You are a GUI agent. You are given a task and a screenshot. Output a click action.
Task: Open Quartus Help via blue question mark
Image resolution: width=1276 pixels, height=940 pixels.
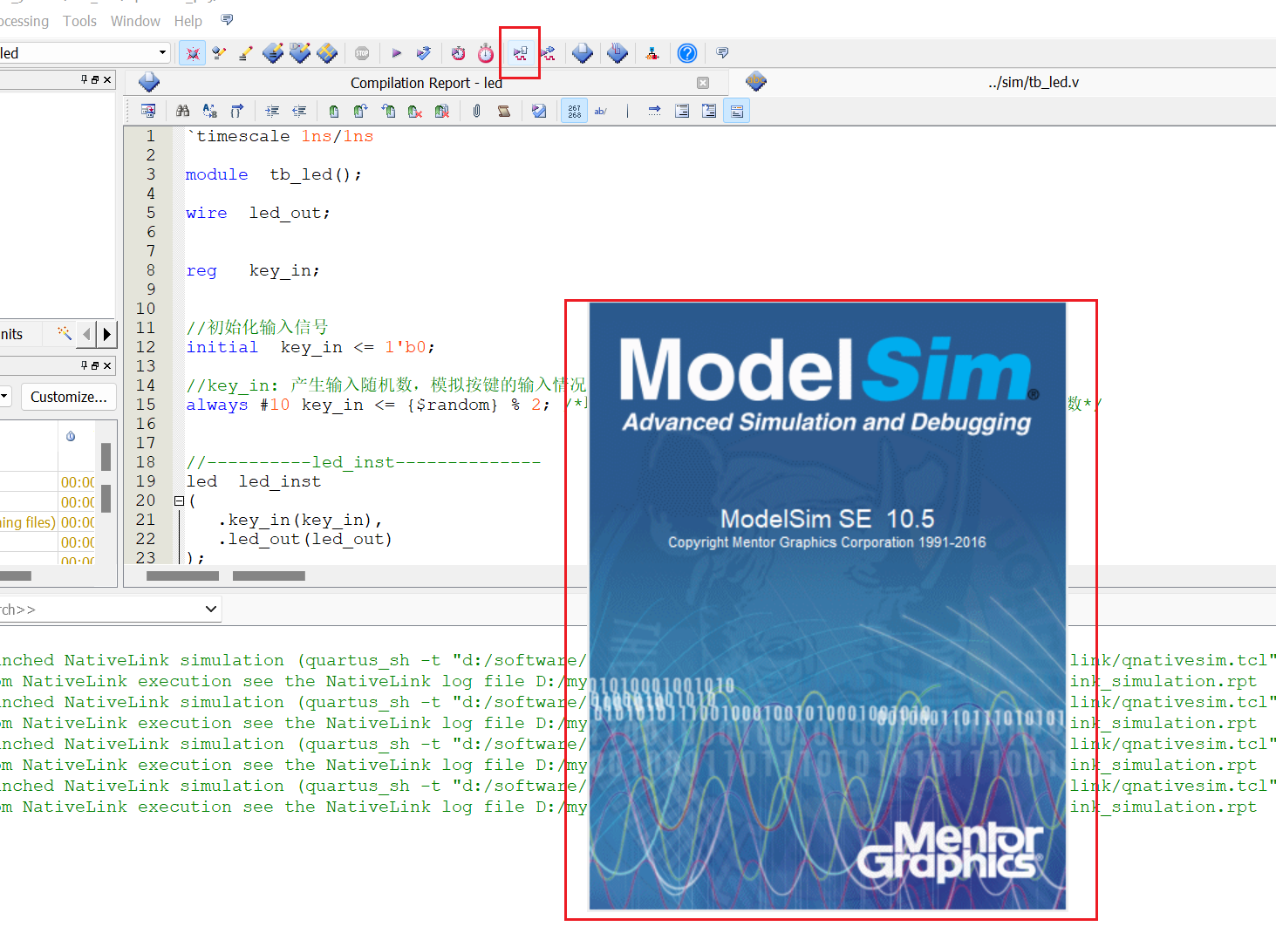687,52
